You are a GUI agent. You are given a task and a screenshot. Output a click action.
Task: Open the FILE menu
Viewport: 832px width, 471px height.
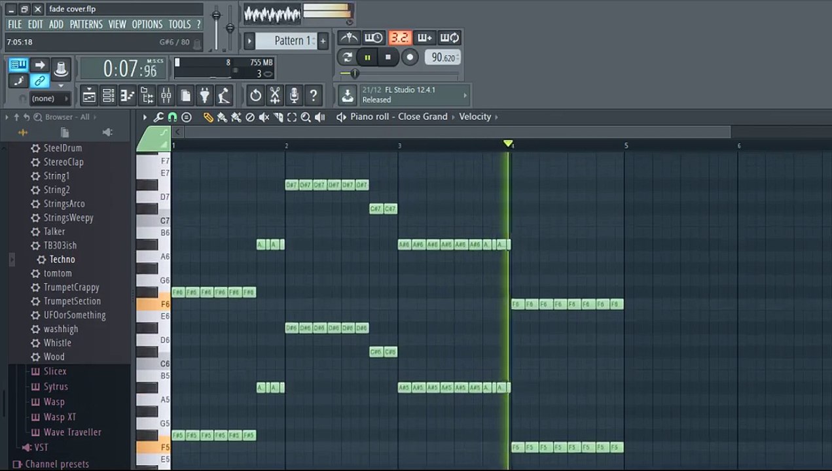point(15,24)
